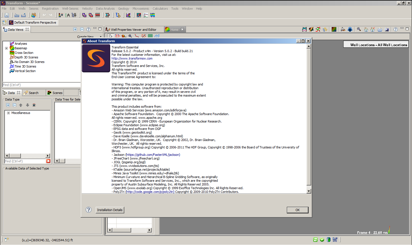Expand the Miscellaneous data type node

[x=8, y=113]
